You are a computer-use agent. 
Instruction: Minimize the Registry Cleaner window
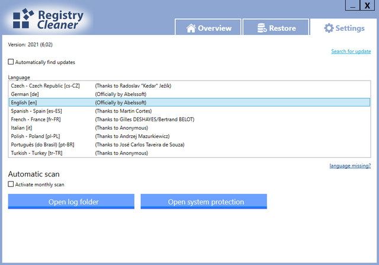pyautogui.click(x=353, y=5)
